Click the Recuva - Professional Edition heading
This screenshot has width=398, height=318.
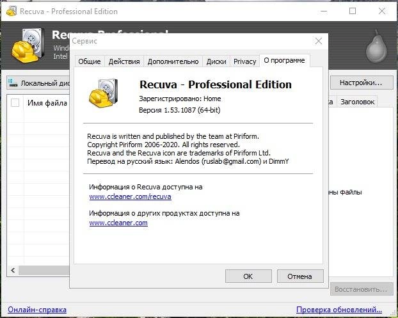click(x=216, y=84)
